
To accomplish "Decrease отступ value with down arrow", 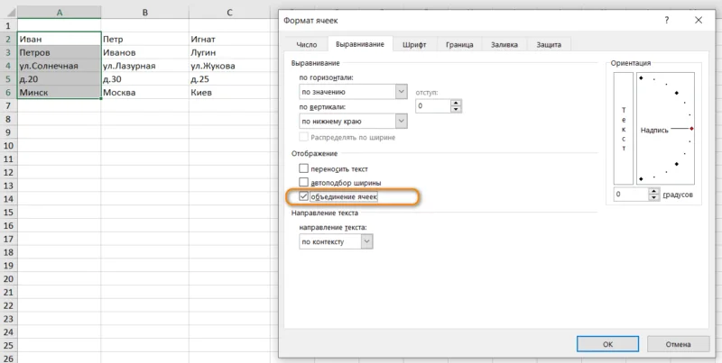I will click(x=456, y=110).
